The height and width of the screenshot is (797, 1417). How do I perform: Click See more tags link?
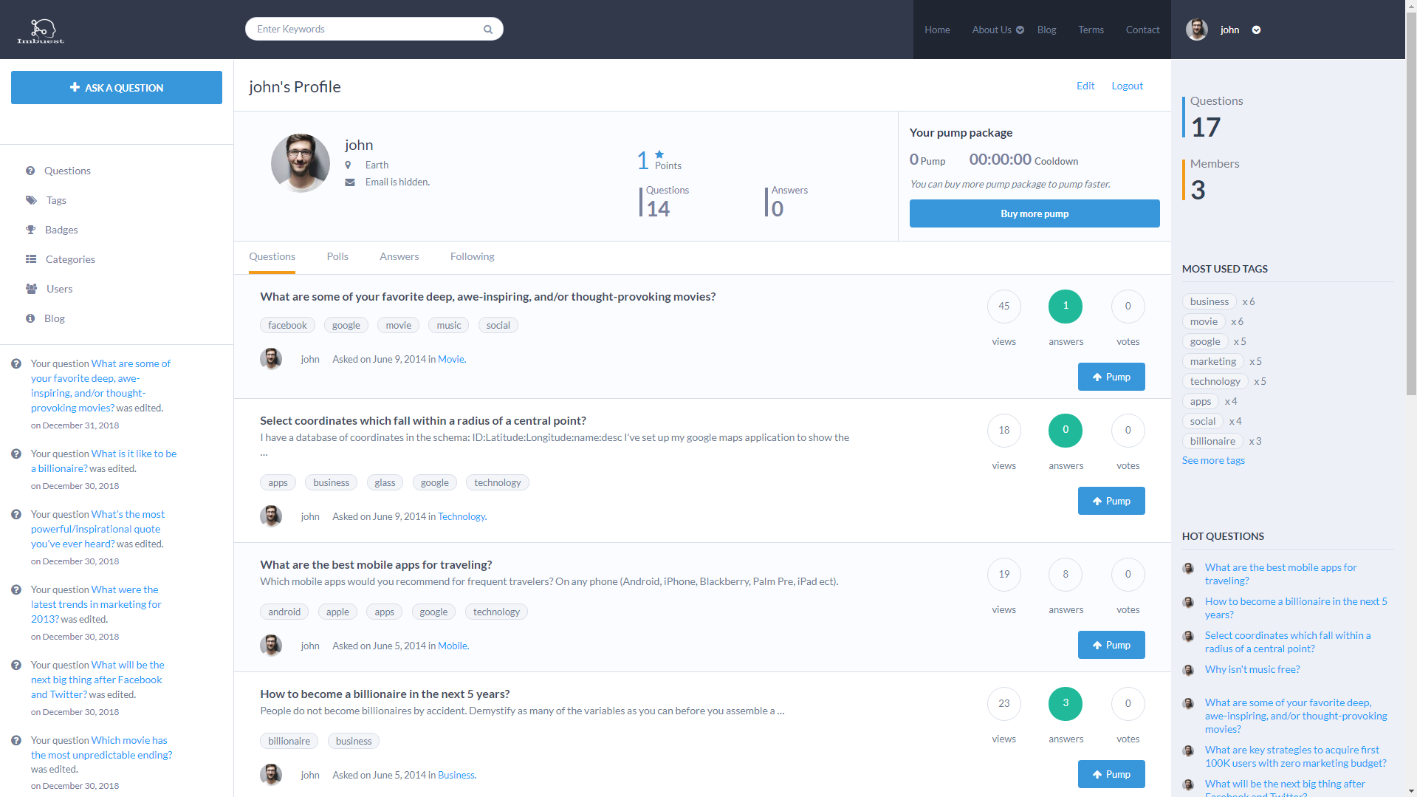click(1213, 460)
